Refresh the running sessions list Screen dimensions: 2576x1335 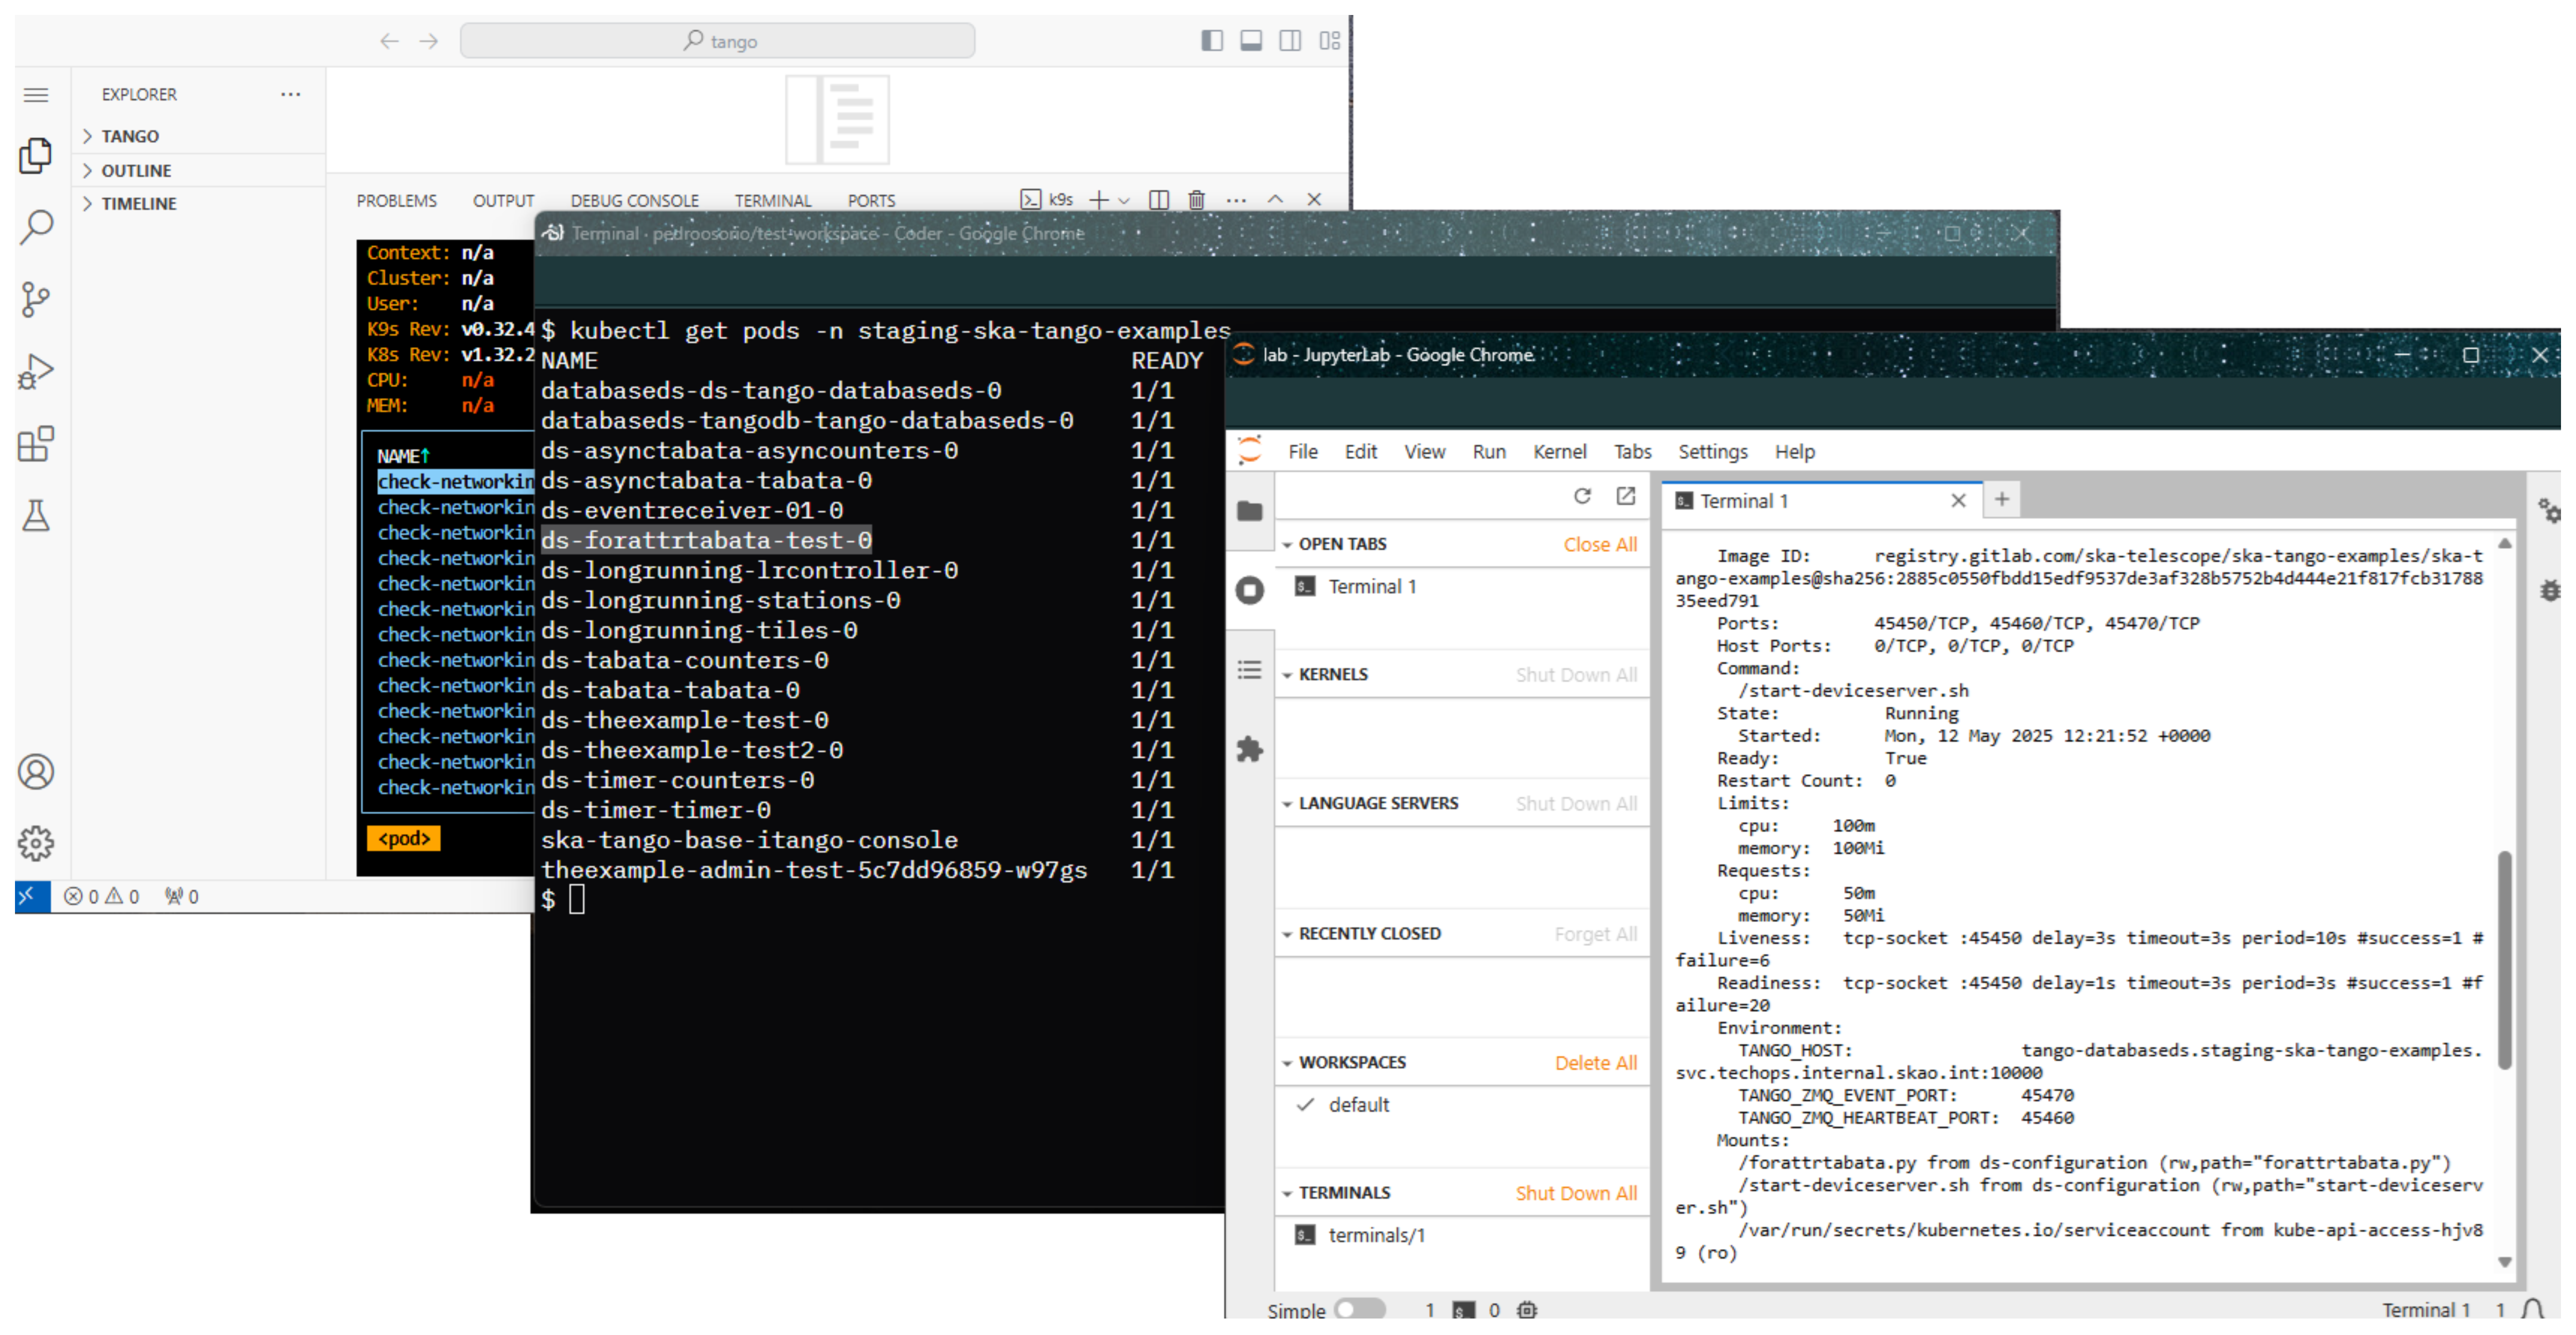coord(1582,496)
